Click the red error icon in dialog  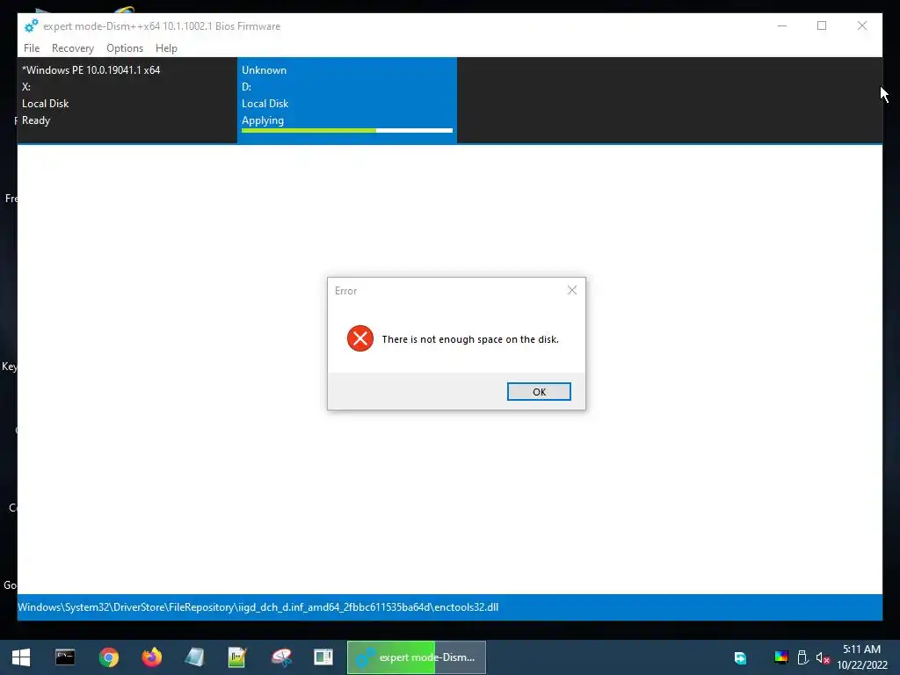click(x=359, y=338)
